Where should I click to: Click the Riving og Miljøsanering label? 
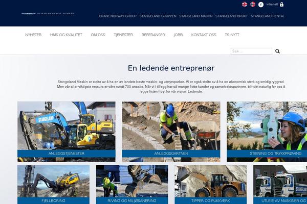132,200
